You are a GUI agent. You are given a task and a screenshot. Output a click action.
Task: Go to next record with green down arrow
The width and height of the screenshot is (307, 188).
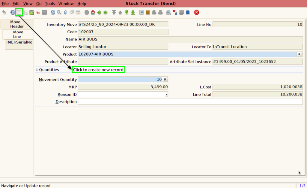[127, 12]
